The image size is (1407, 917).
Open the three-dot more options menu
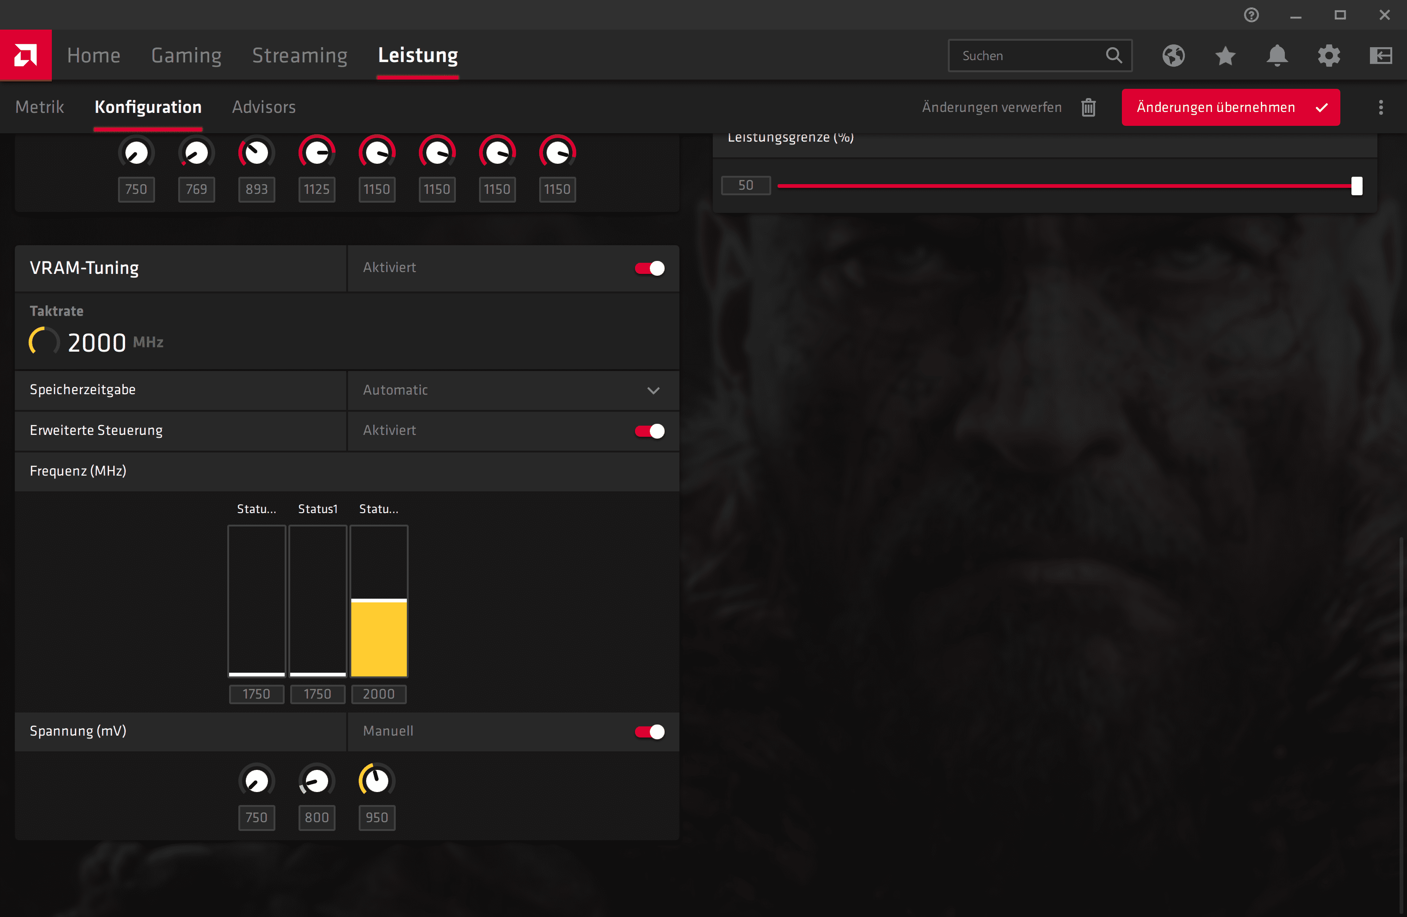[x=1381, y=107]
